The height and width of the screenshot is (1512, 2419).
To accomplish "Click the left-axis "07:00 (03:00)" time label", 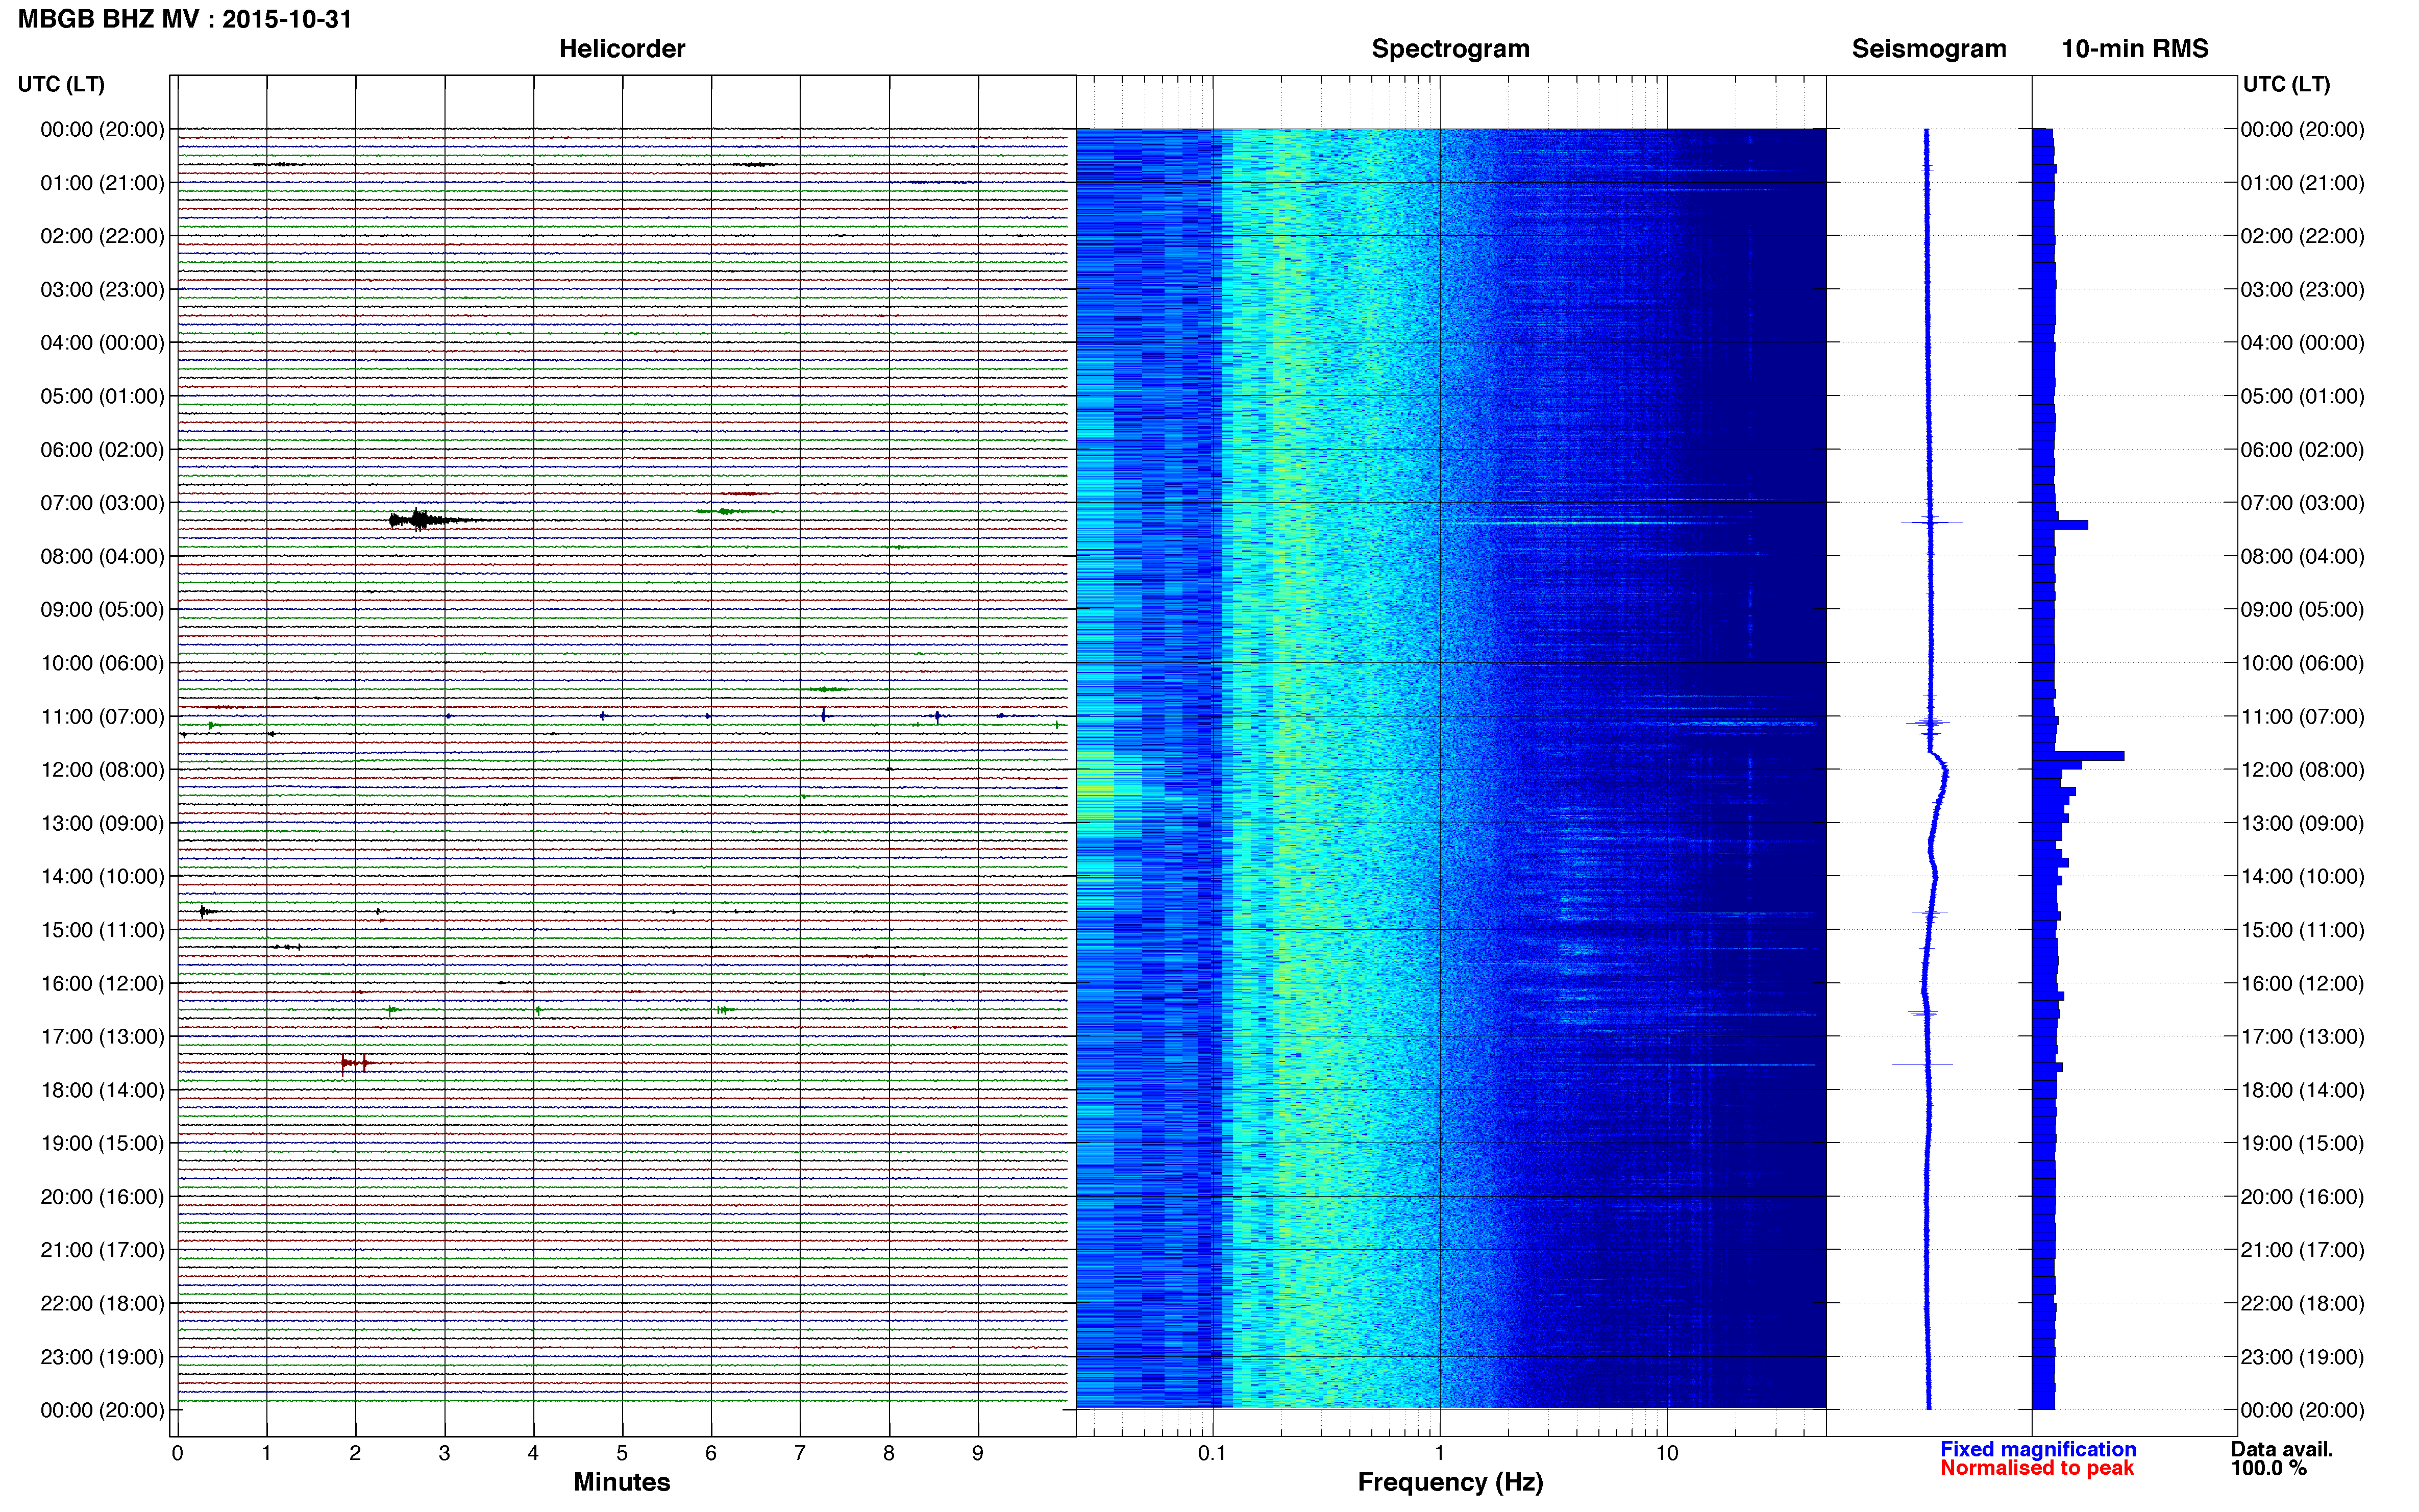I will coord(102,503).
